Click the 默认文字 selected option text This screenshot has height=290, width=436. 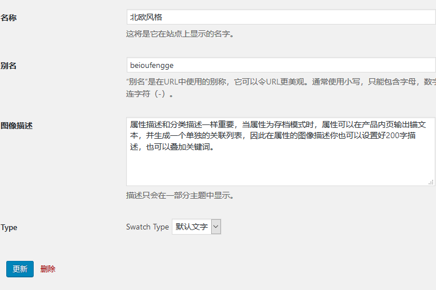(x=191, y=227)
